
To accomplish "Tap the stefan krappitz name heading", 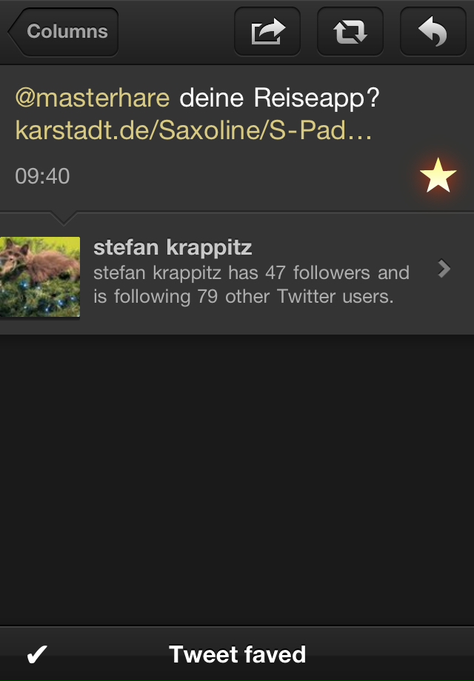I will click(173, 247).
